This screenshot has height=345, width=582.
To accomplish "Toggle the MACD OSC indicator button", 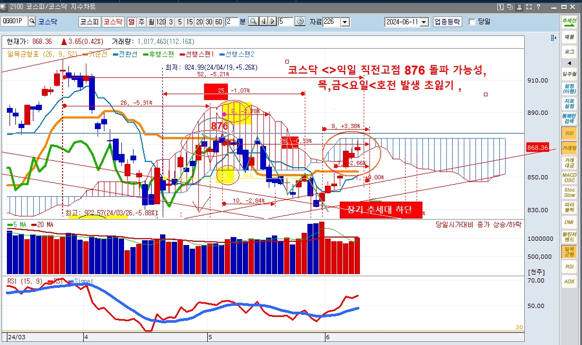I will tap(569, 177).
